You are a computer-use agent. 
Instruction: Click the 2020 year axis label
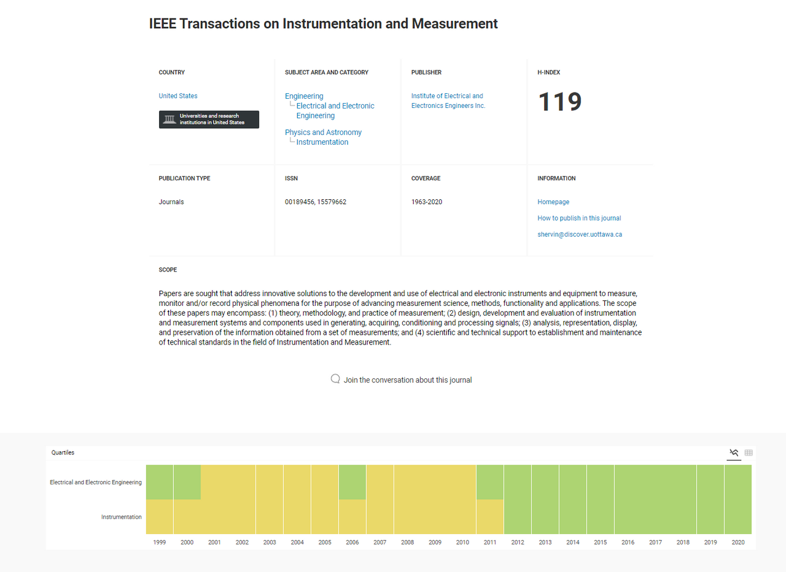738,543
